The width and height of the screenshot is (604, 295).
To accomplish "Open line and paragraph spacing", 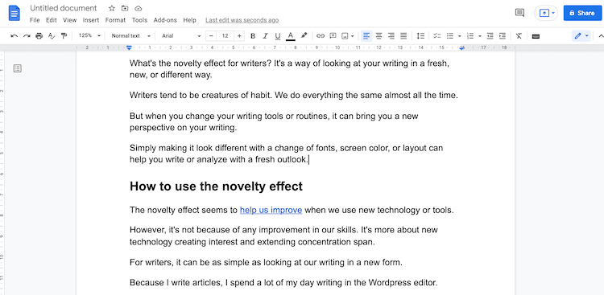I will point(420,35).
